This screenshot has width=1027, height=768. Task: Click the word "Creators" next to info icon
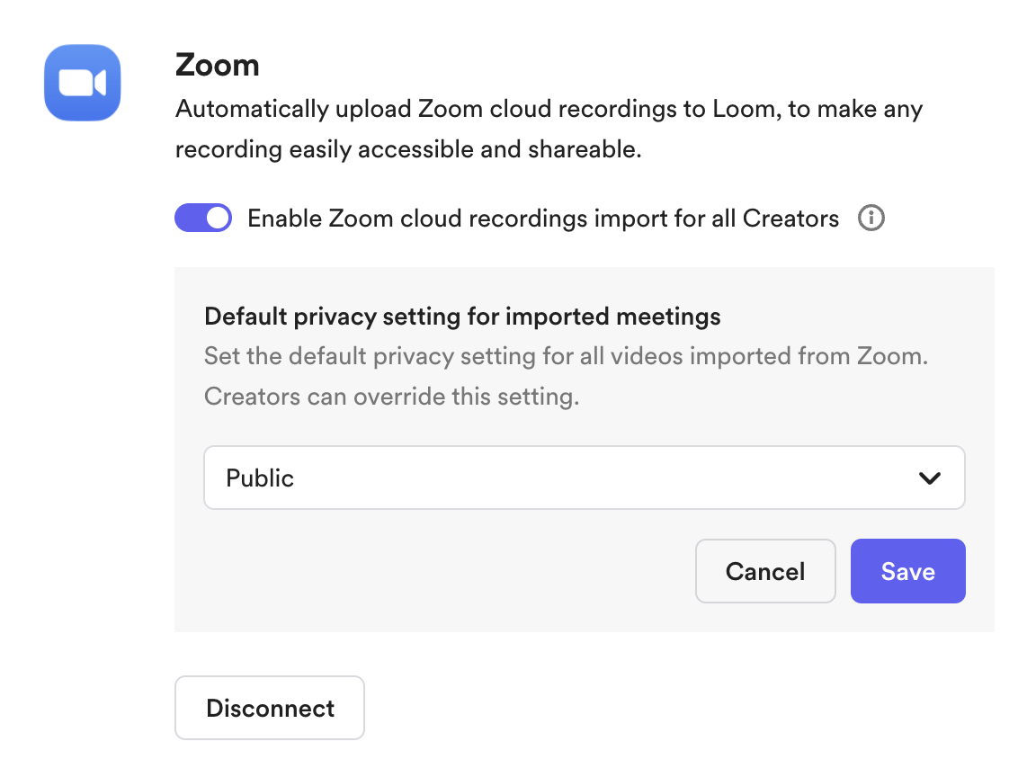tap(790, 219)
